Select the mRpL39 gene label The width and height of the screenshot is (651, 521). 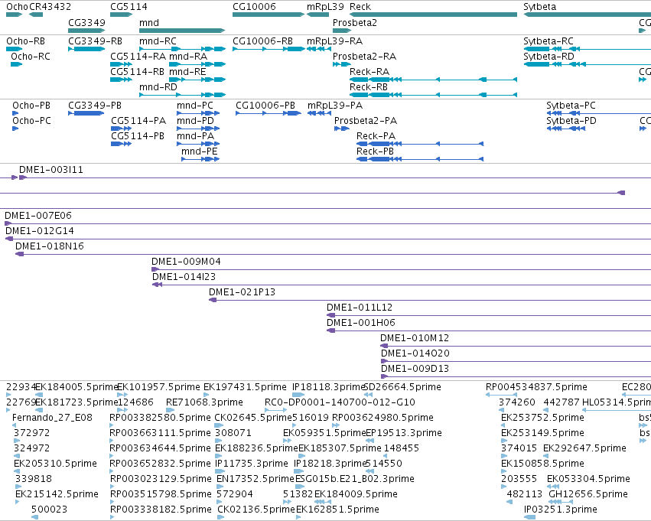326,7
